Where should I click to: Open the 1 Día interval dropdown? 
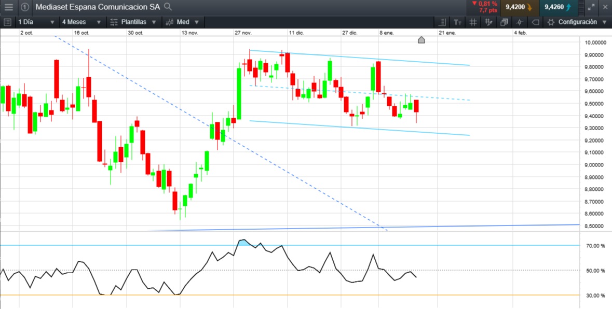pos(36,22)
